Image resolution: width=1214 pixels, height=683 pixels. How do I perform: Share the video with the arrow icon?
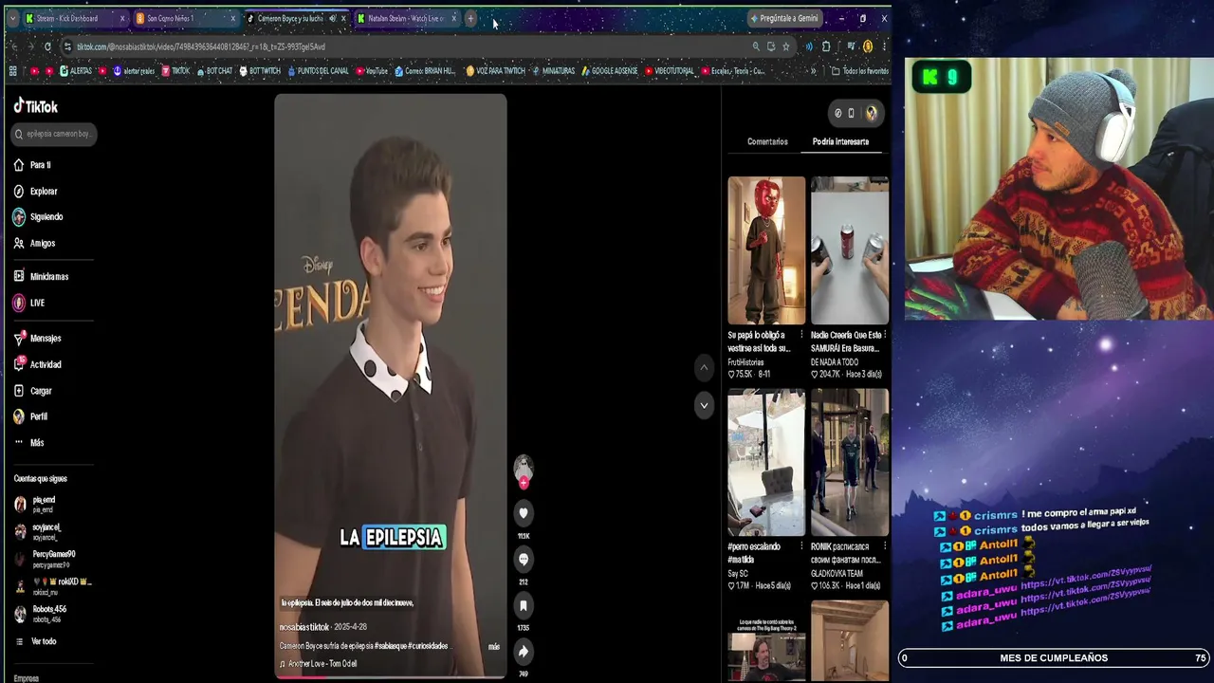pyautogui.click(x=523, y=652)
